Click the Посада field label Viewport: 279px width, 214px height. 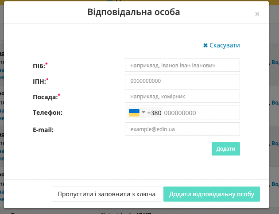pos(46,97)
